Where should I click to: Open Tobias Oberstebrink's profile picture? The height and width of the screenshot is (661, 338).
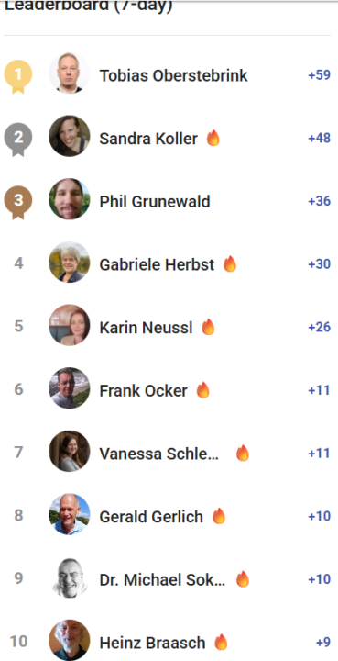click(70, 73)
